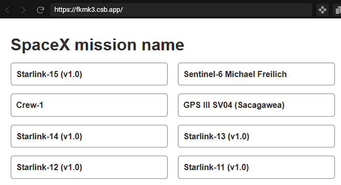
Task: Go back using the browser back arrow
Action: click(7, 10)
